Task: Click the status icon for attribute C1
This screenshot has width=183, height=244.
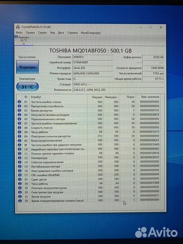Action: click(x=19, y=154)
